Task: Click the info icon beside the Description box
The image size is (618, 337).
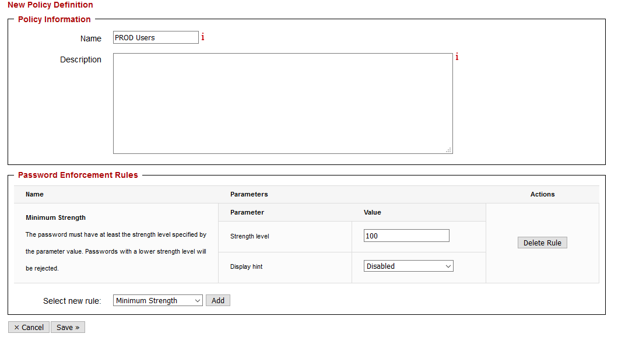Action: coord(457,57)
